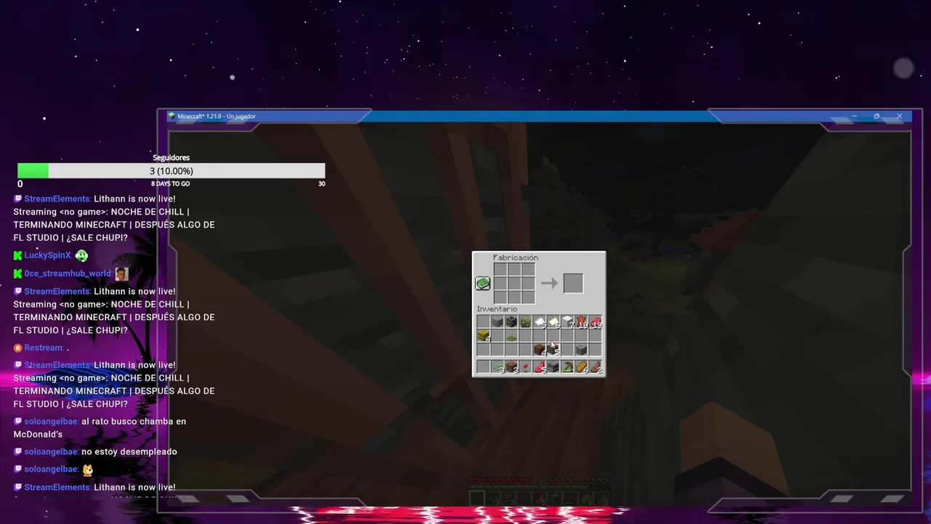Click the Restream username in chat
The image size is (931, 524).
[x=43, y=348]
